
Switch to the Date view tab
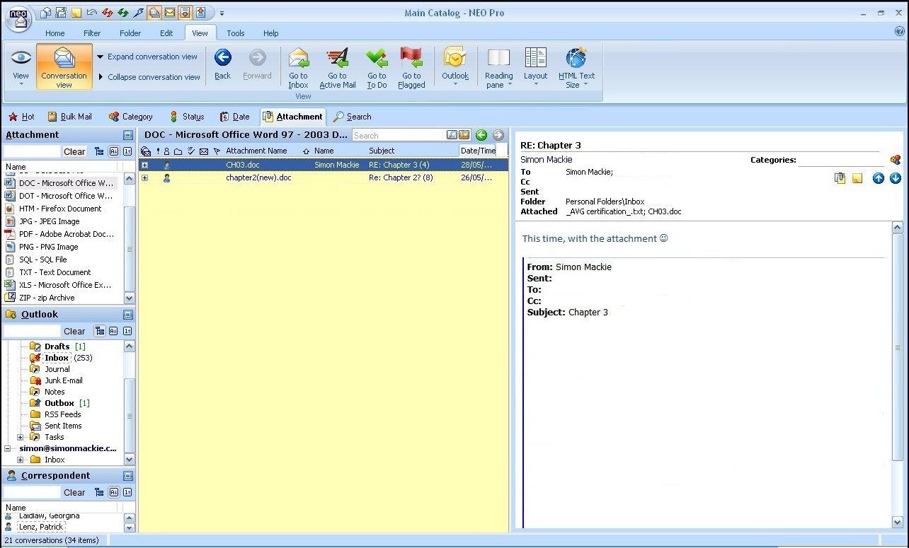pos(234,117)
